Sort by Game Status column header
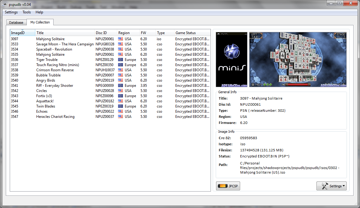 click(x=192, y=33)
